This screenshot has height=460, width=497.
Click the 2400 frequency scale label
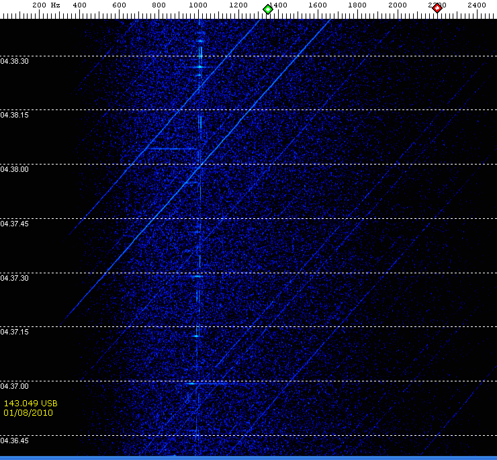pos(477,5)
